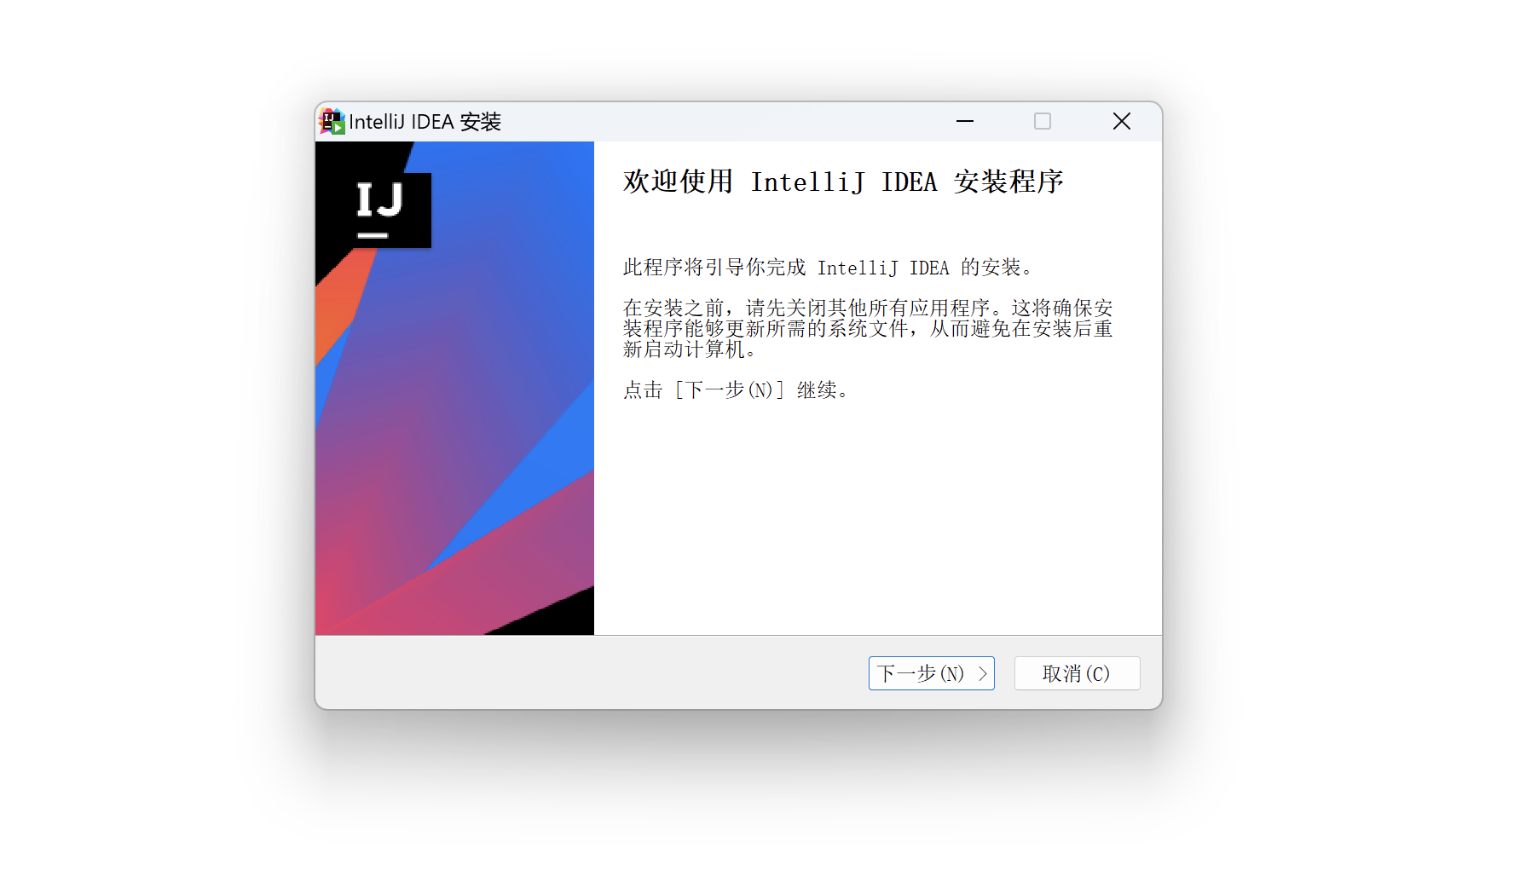1514x871 pixels.
Task: Click the white underline beneath the IJ letters
Action: (373, 235)
